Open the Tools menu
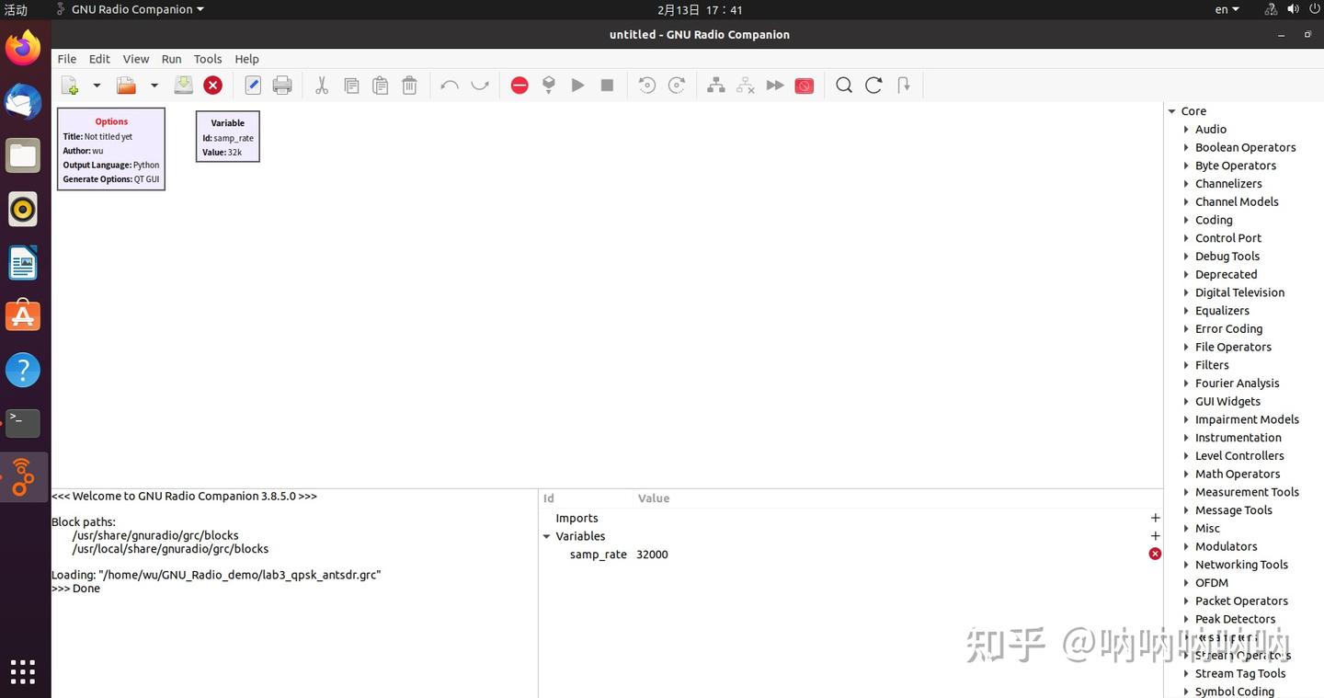1324x698 pixels. pyautogui.click(x=207, y=58)
